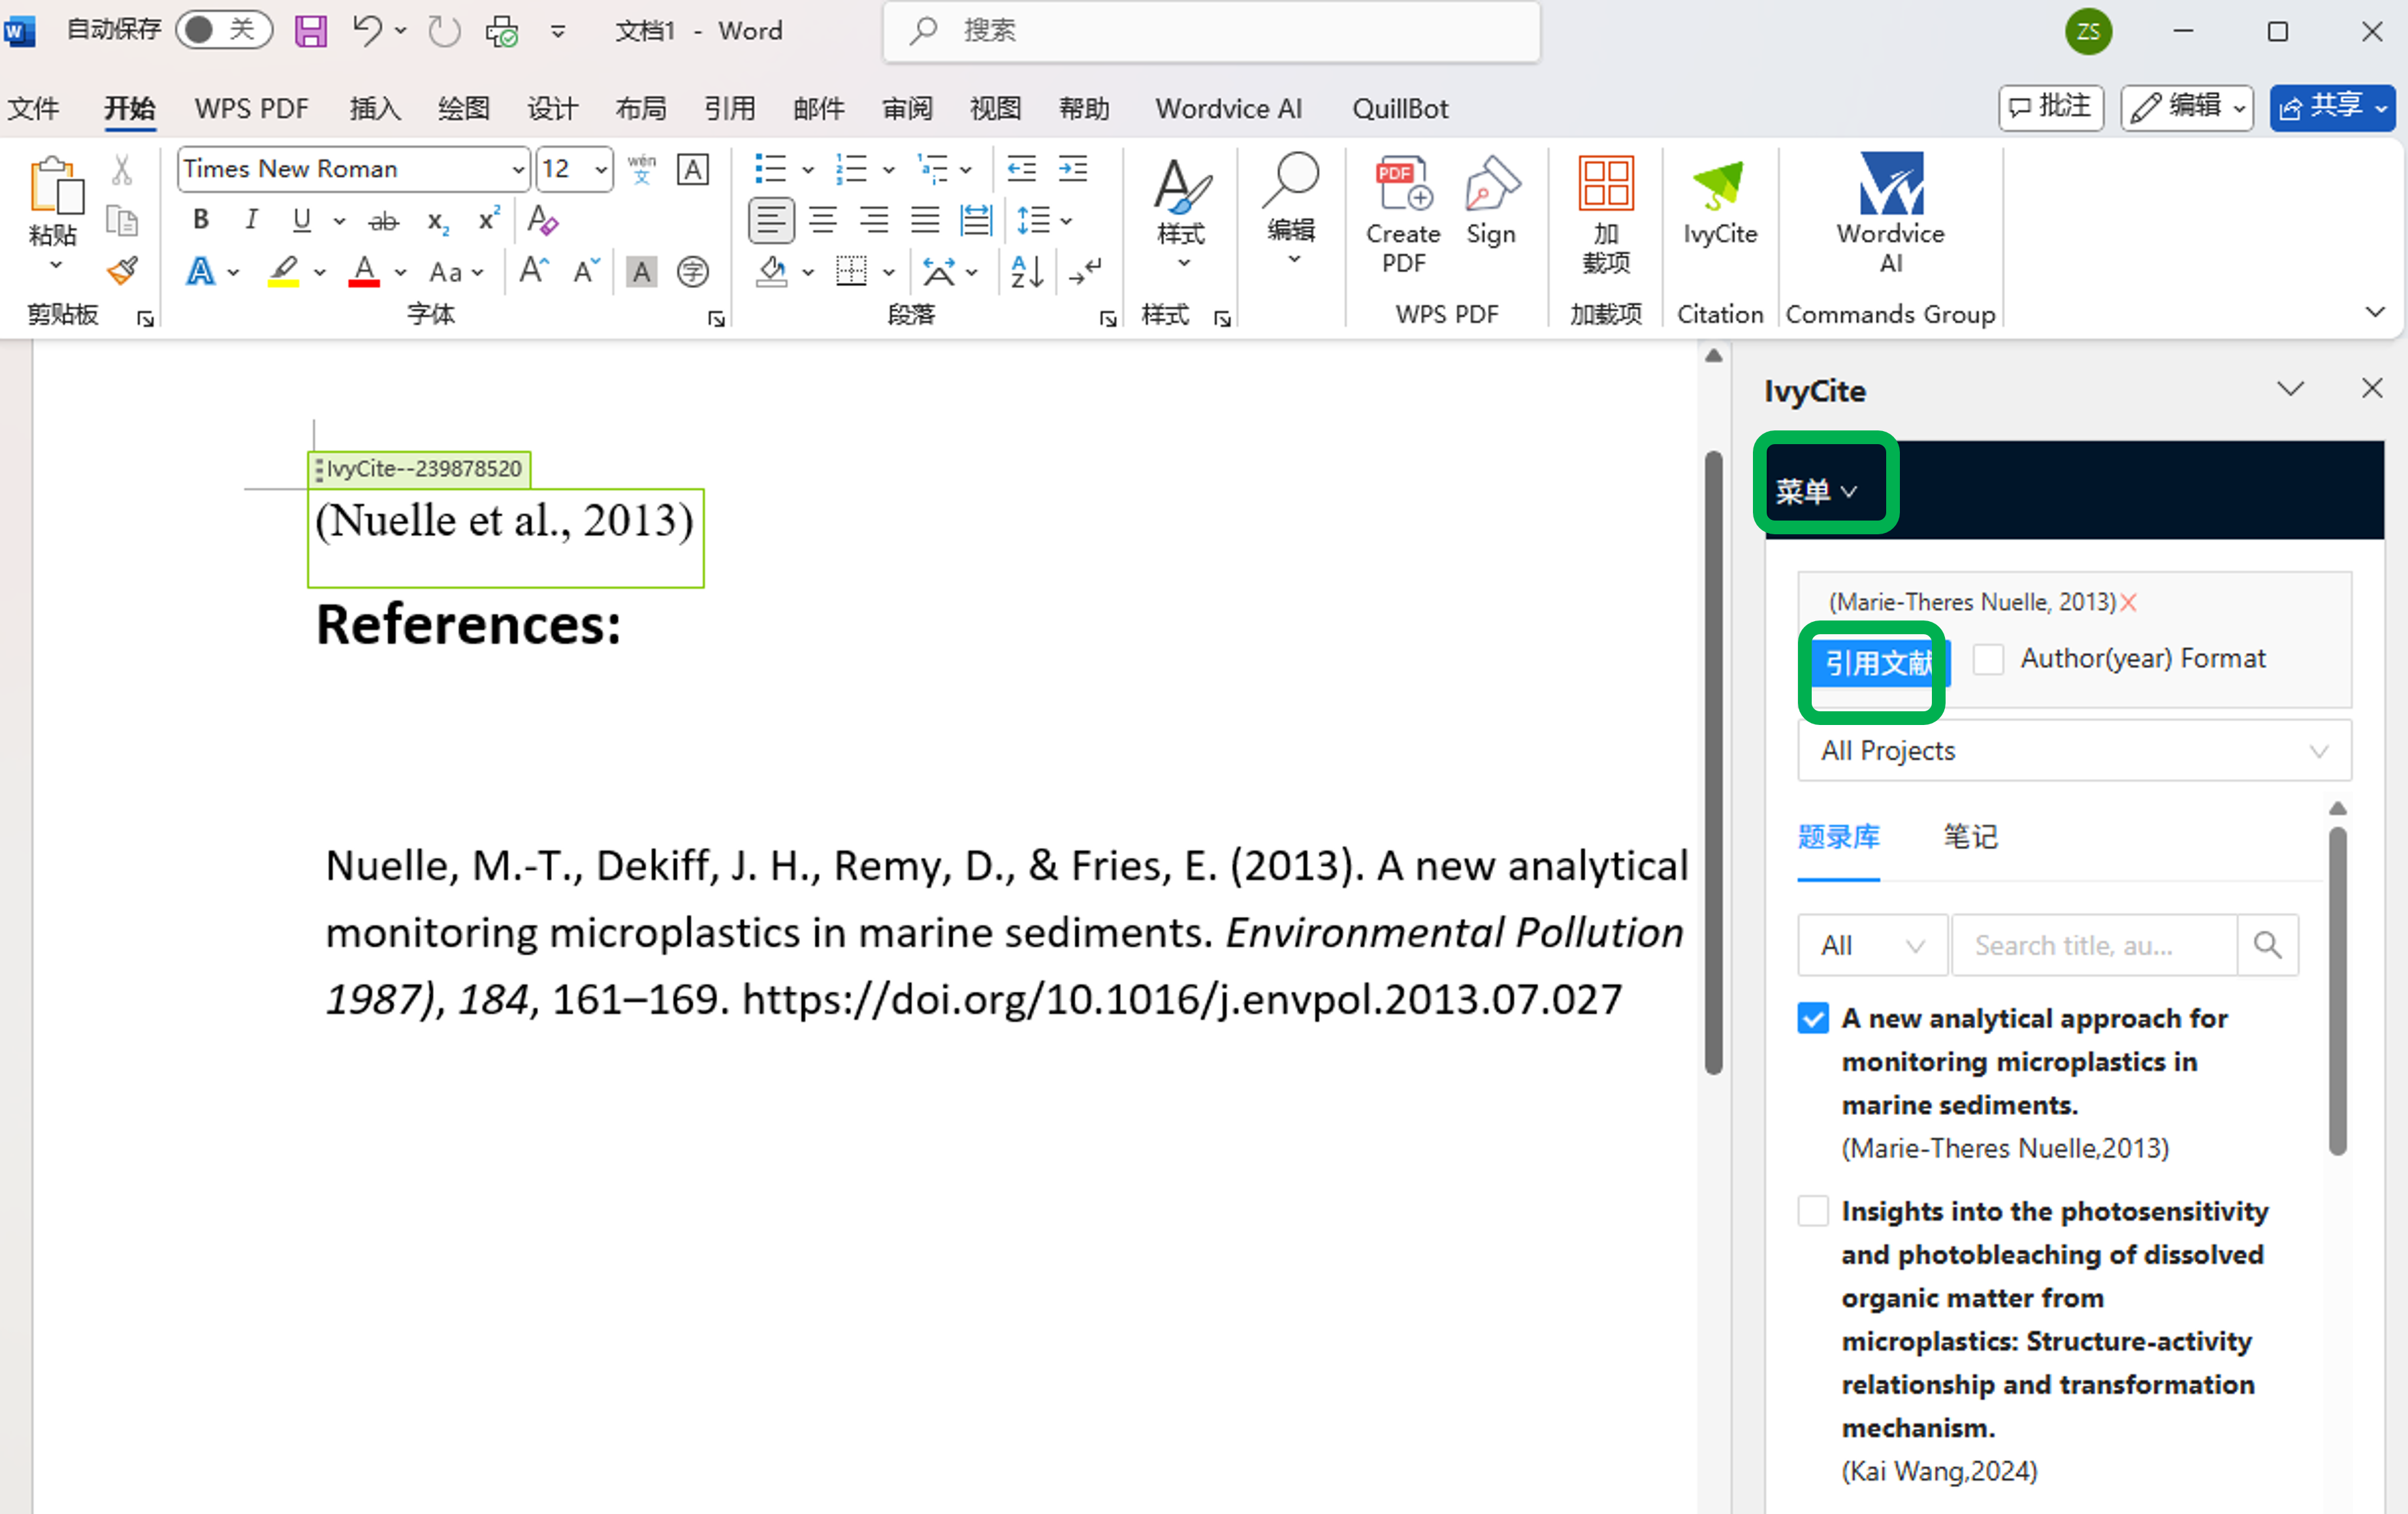
Task: Switch to the 笔记 tab
Action: pos(1970,836)
